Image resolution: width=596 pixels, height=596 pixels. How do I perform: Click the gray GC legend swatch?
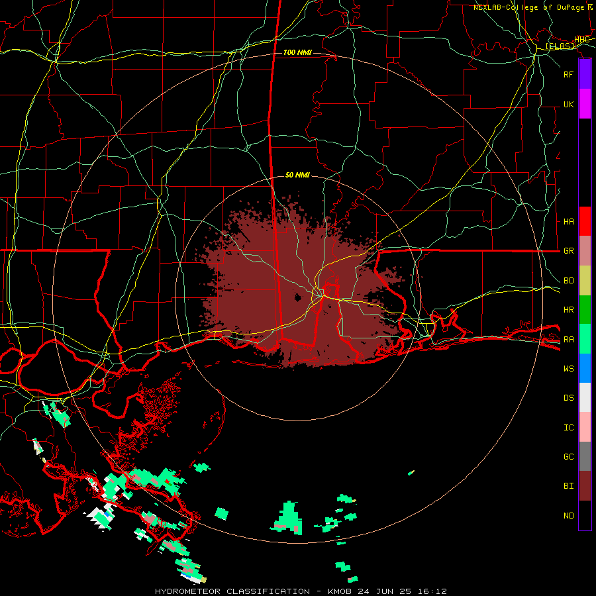[585, 456]
